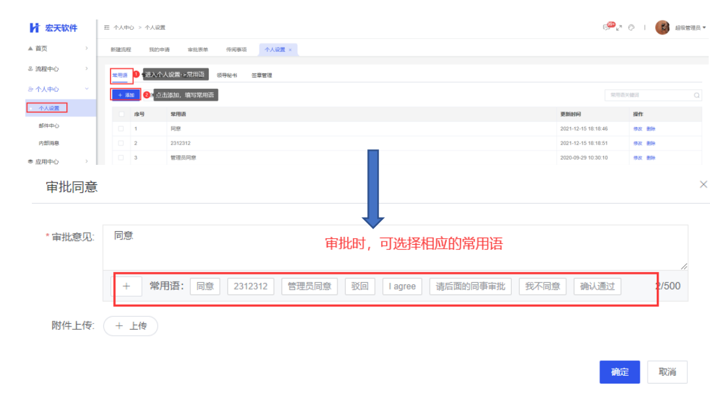Select 内部消息 in the sidebar
710x394 pixels.
tap(49, 143)
